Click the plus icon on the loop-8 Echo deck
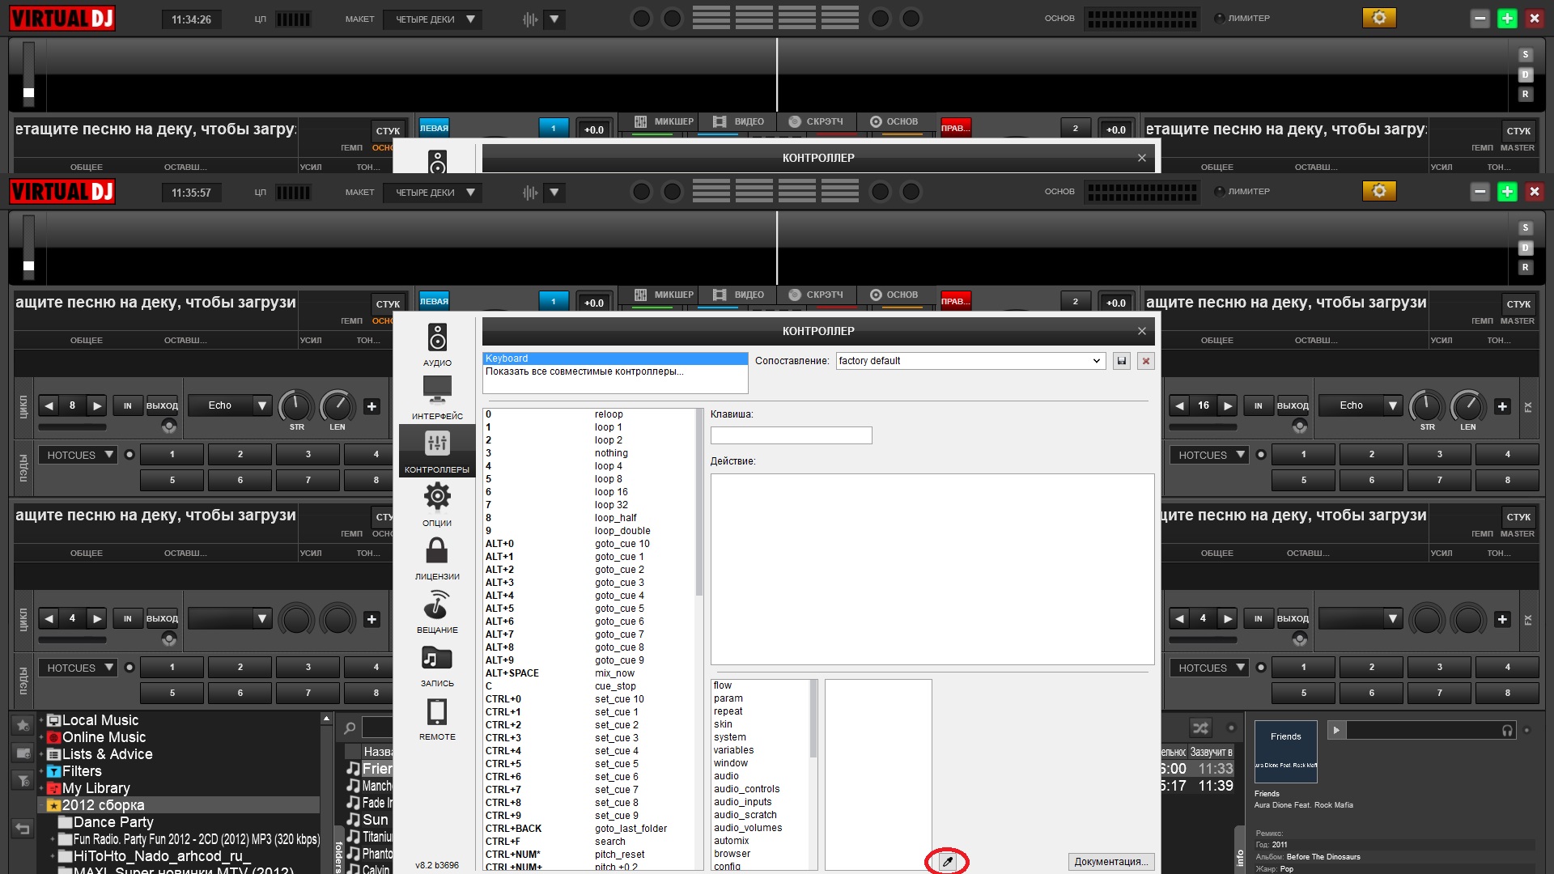 click(372, 406)
